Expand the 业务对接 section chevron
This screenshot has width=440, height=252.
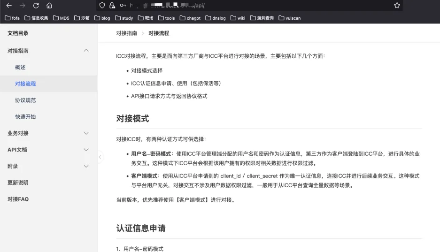tap(86, 133)
